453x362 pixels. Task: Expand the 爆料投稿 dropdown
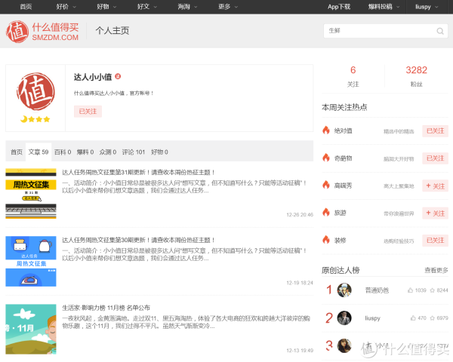pyautogui.click(x=384, y=7)
